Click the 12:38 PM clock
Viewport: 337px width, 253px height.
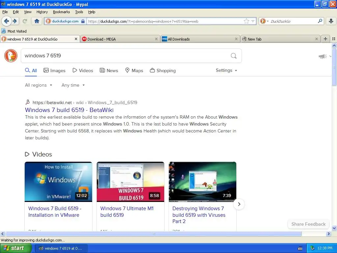tap(325, 248)
